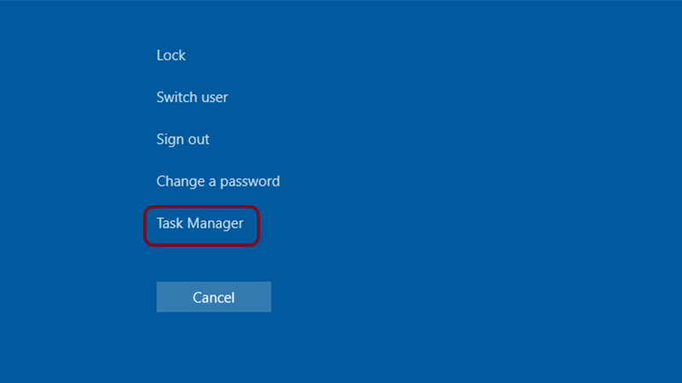Click the Switch user text

coord(192,97)
